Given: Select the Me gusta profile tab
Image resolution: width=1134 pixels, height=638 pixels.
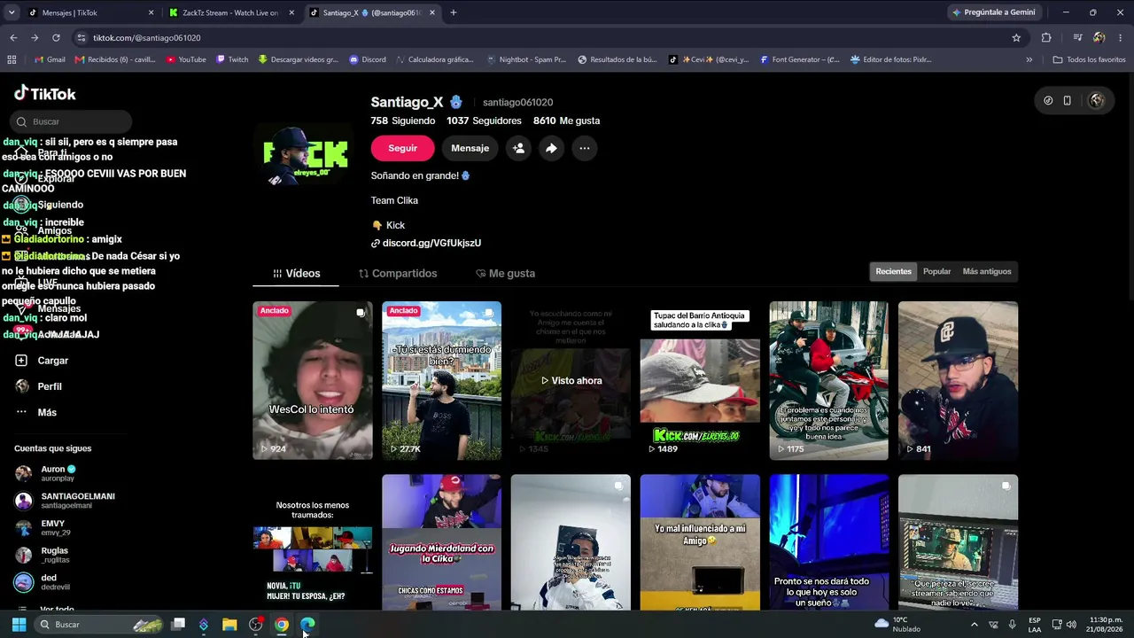Looking at the screenshot, I should pyautogui.click(x=505, y=274).
